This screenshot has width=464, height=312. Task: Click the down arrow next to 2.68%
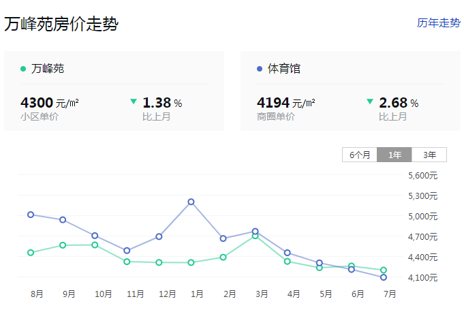pos(370,102)
